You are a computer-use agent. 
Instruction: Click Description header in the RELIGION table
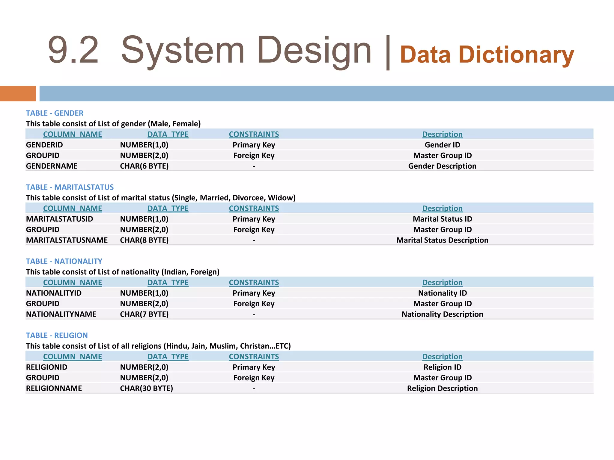pos(443,356)
